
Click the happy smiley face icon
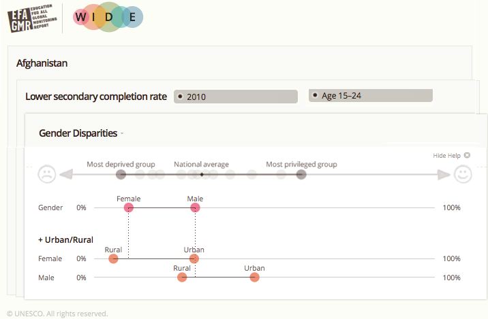(x=463, y=174)
